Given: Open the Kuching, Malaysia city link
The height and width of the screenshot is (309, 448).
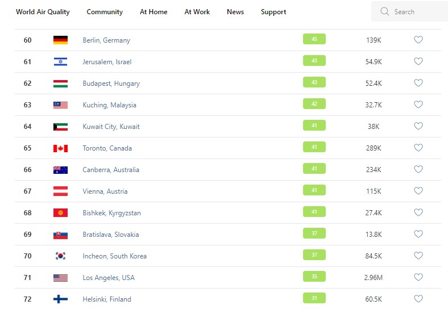Looking at the screenshot, I should pyautogui.click(x=109, y=105).
